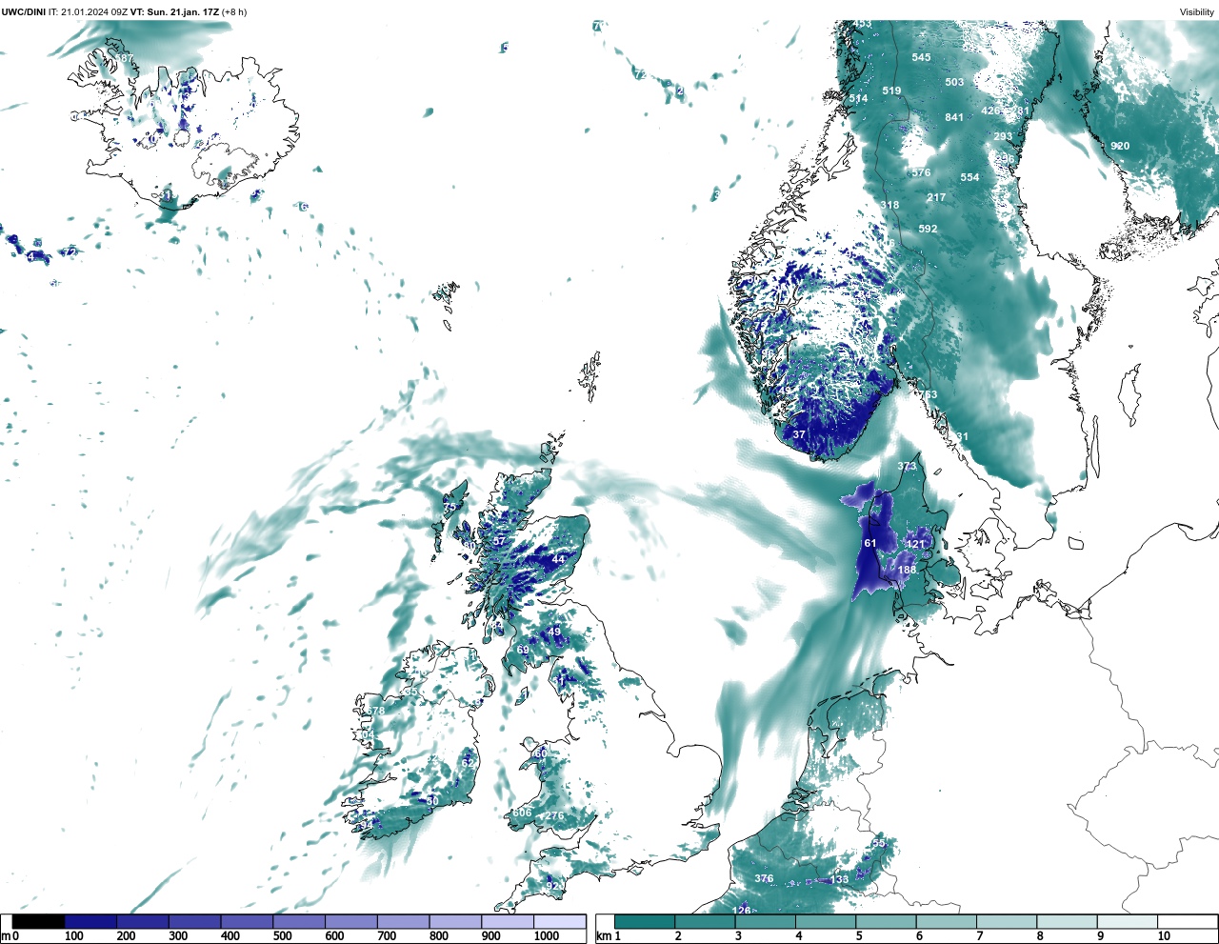Click the "276" visibility value in Wales

[x=554, y=815]
